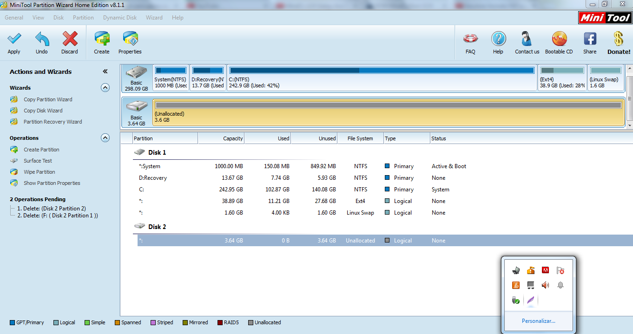633x334 pixels.
Task: Discard all pending changes
Action: [70, 43]
